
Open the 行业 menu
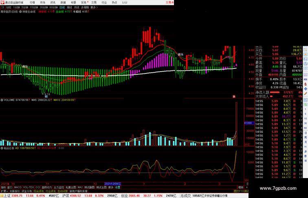[x=104, y=2]
